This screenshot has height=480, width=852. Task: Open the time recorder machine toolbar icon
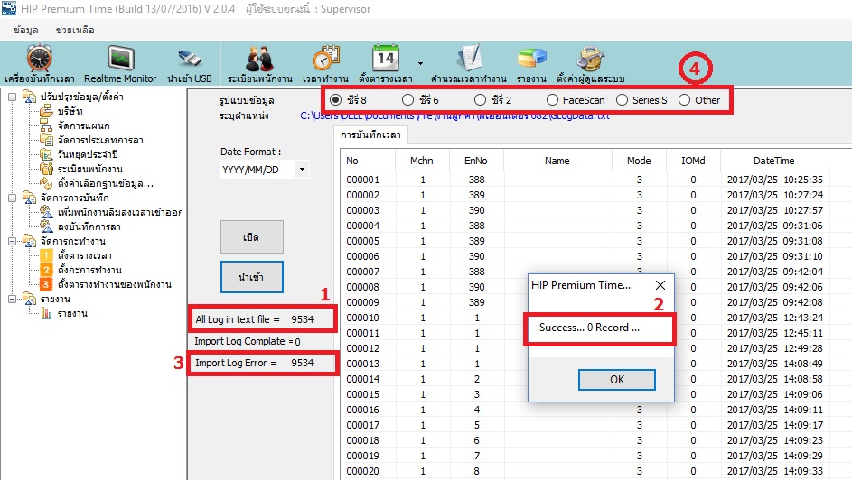40,58
